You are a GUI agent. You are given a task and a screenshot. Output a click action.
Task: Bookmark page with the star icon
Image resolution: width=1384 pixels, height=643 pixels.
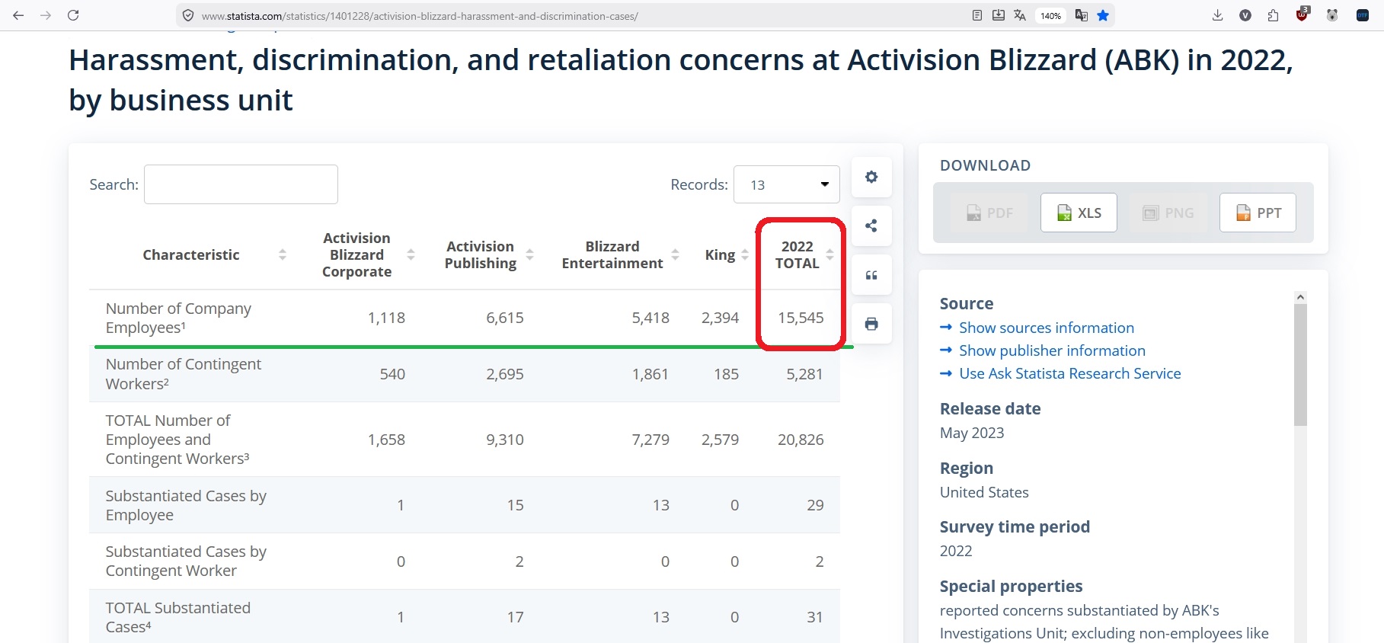point(1103,15)
